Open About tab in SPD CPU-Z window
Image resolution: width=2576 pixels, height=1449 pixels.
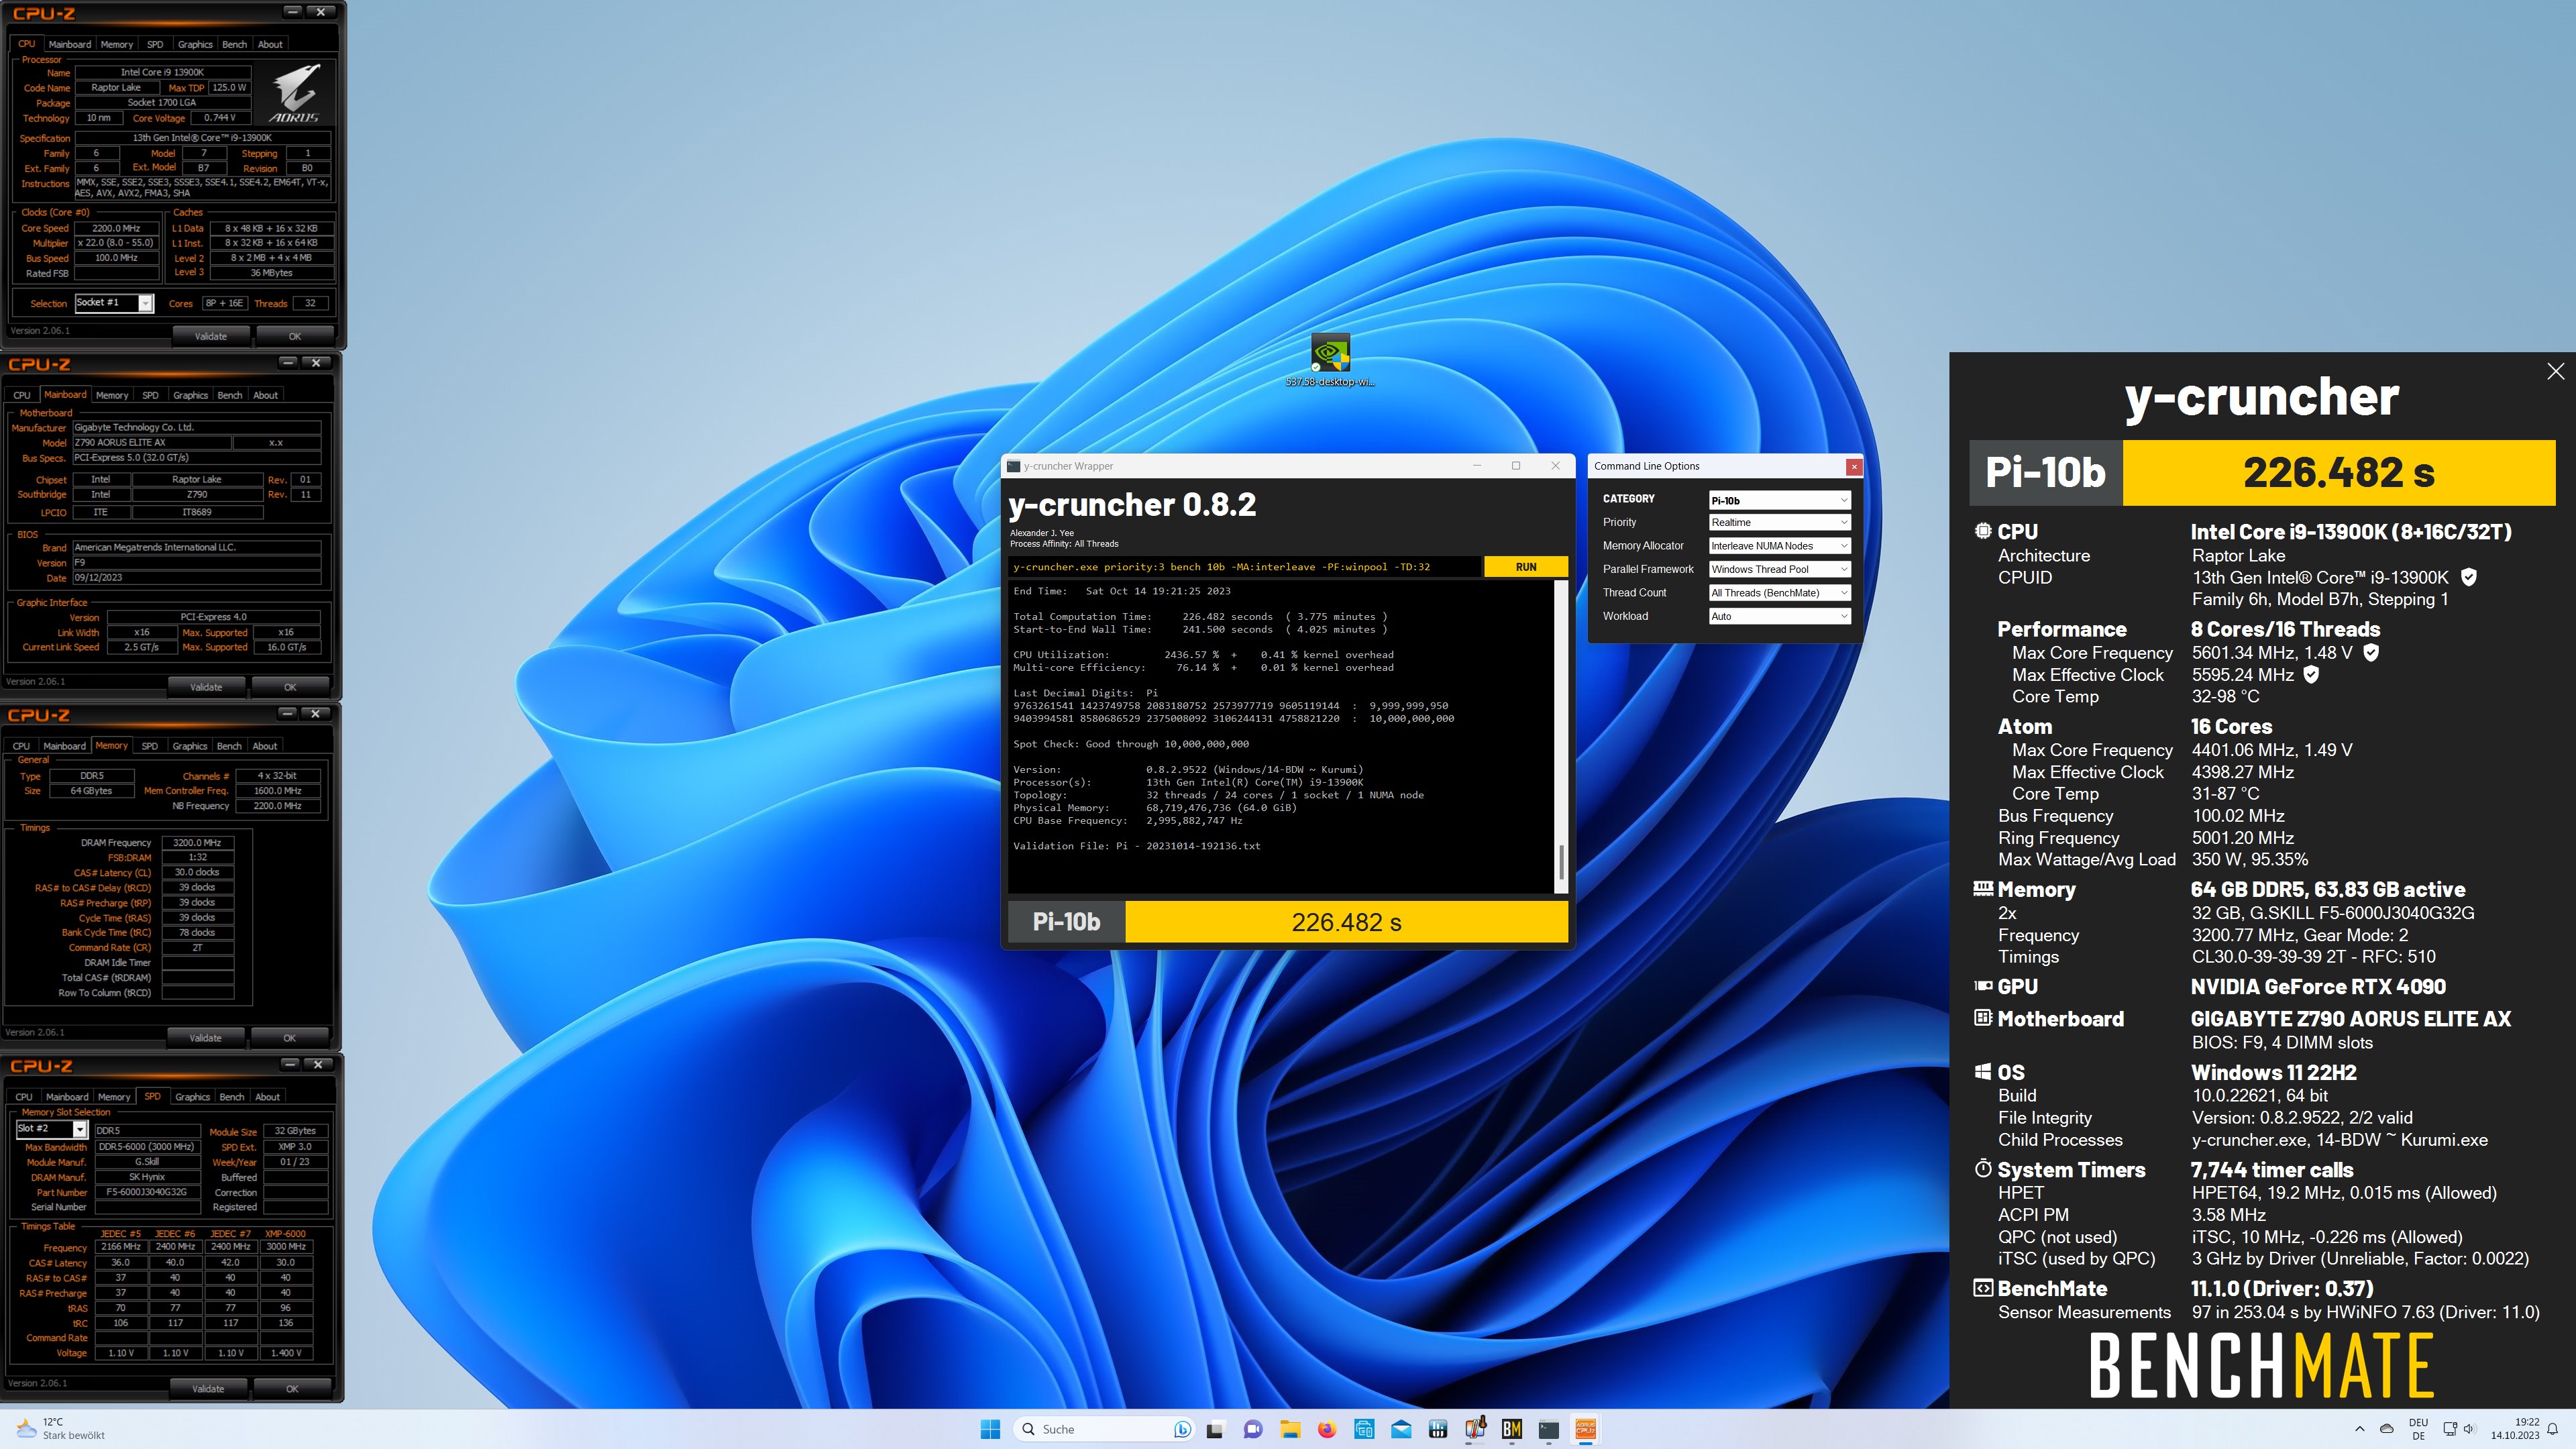(x=267, y=1097)
